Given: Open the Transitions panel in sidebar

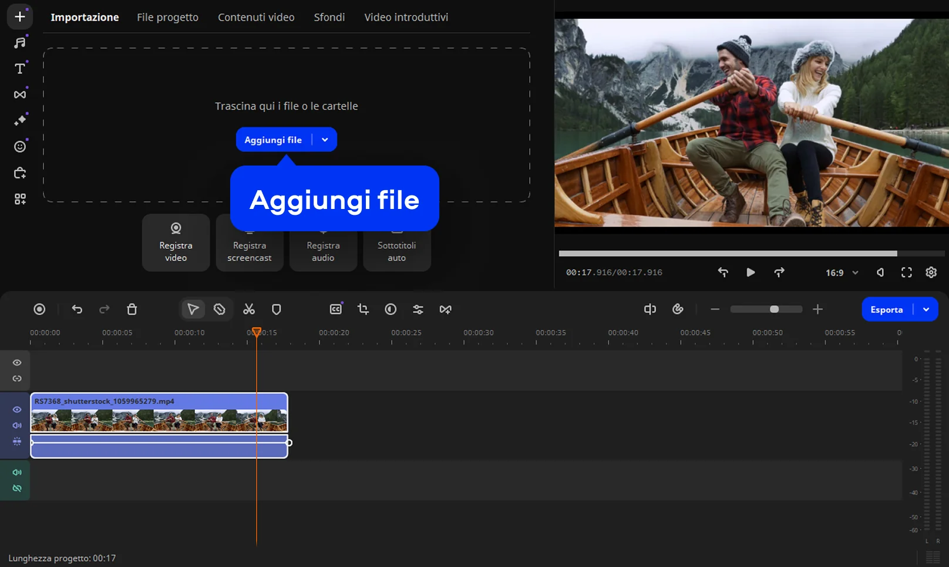Looking at the screenshot, I should point(20,95).
